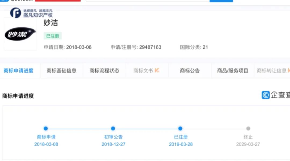Open the 商品/服务项目 tab
The image size is (290, 161).
pos(232,70)
